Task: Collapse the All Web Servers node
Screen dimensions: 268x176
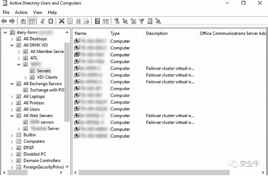Action: (x=12, y=116)
